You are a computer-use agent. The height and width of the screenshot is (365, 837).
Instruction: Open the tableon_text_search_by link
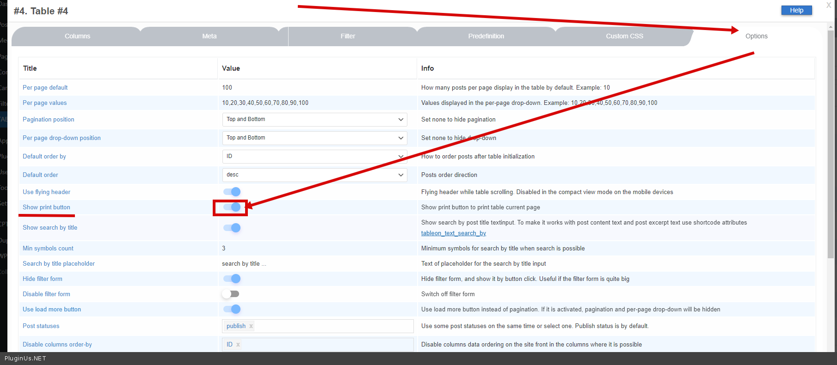point(453,233)
